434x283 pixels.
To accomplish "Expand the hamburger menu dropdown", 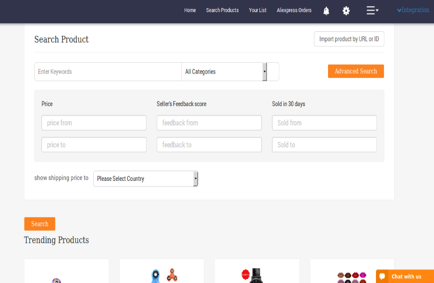I will pos(372,11).
